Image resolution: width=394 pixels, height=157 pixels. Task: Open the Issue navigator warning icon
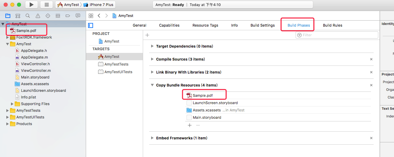pyautogui.click(x=38, y=16)
